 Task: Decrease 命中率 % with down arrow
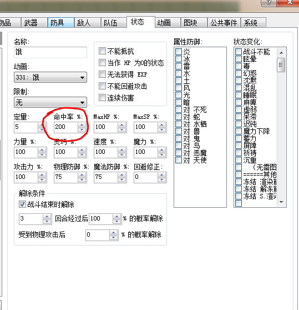coord(82,129)
